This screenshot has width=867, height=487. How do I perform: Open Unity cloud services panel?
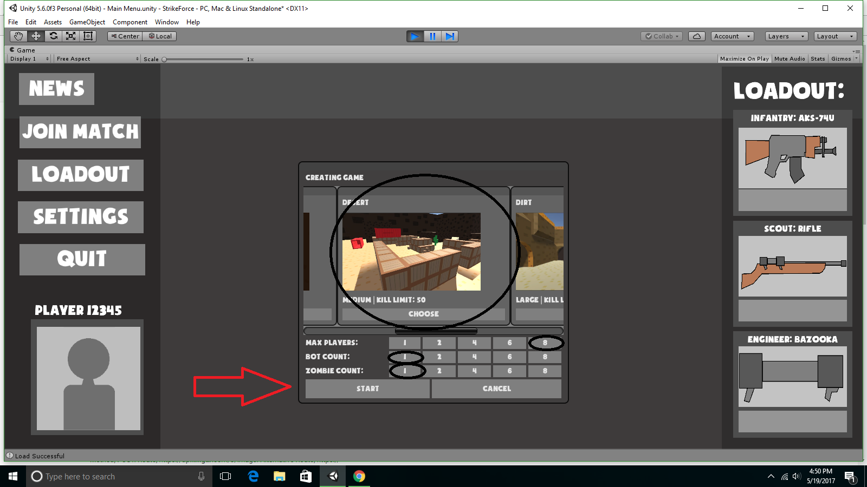tap(696, 36)
